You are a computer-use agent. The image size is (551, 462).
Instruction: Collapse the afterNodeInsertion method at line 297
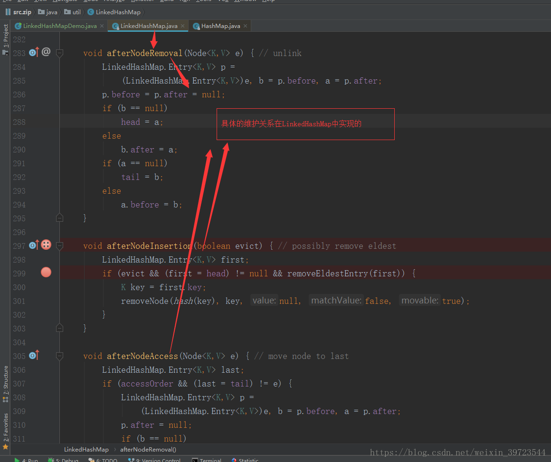tap(60, 245)
